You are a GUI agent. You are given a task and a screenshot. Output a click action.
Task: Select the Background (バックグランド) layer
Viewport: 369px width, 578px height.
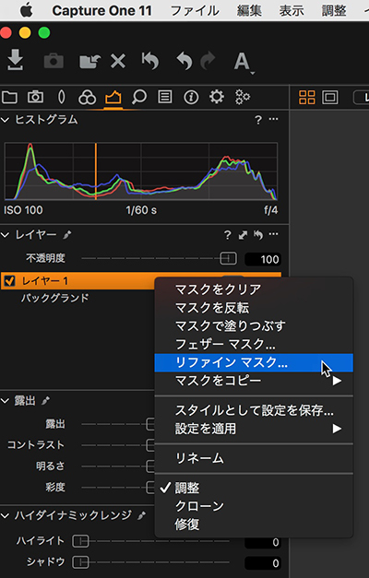[55, 298]
